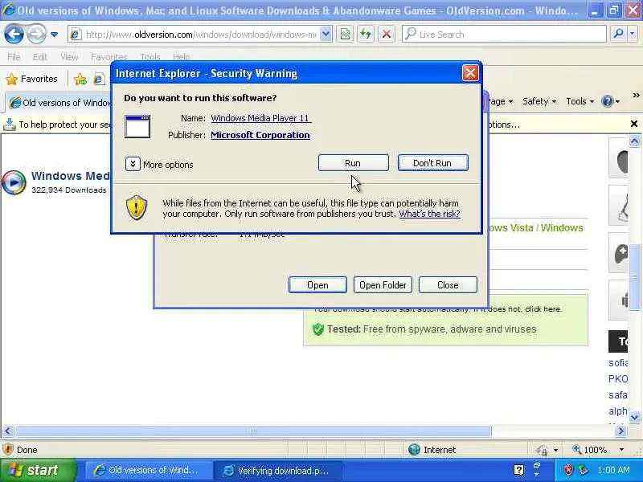Click the blue Help question mark icon
The image size is (643, 482).
pyautogui.click(x=608, y=101)
